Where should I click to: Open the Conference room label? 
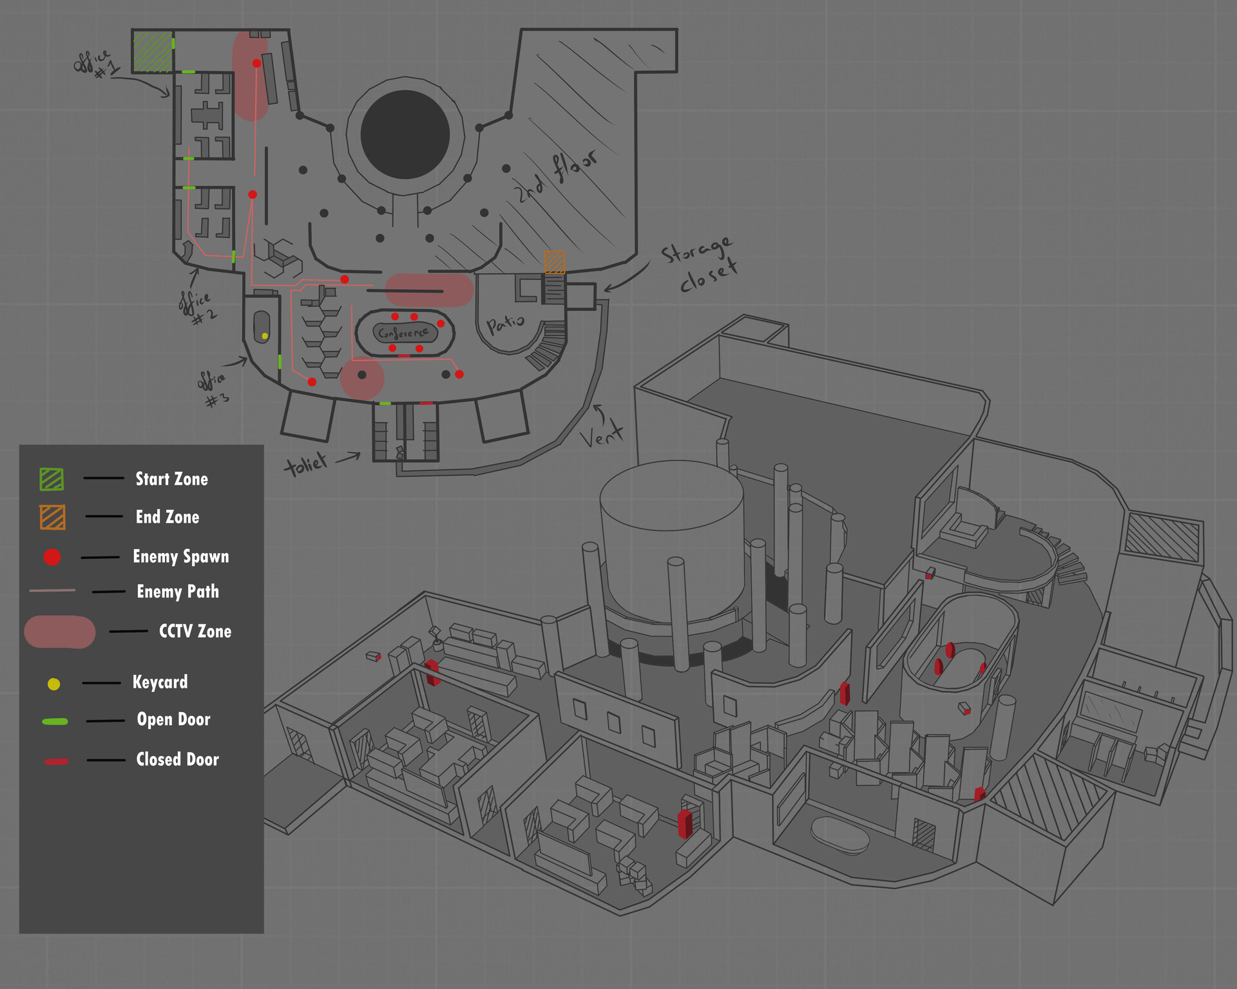pyautogui.click(x=405, y=334)
